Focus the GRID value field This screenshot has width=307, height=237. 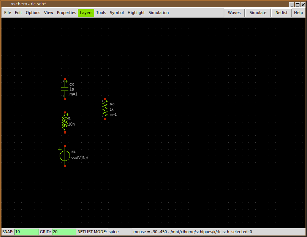click(64, 232)
